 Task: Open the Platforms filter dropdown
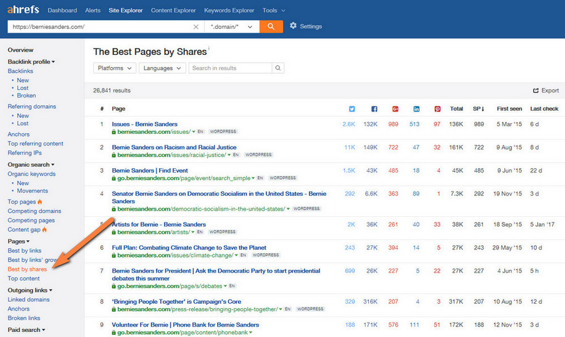(115, 68)
